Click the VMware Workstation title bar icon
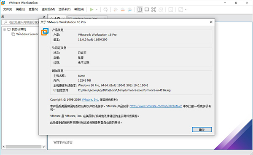The height and width of the screenshot is (155, 253). (x=3, y=3)
